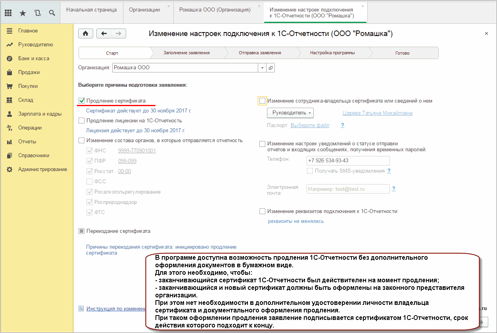Open favorites star icon
The width and height of the screenshot is (497, 333).
pos(23,13)
